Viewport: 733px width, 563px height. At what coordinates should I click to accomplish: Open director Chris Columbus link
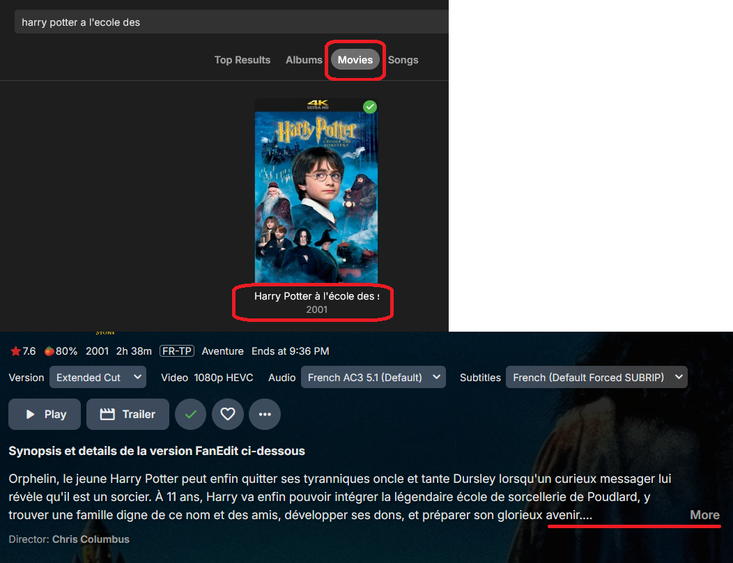[91, 539]
